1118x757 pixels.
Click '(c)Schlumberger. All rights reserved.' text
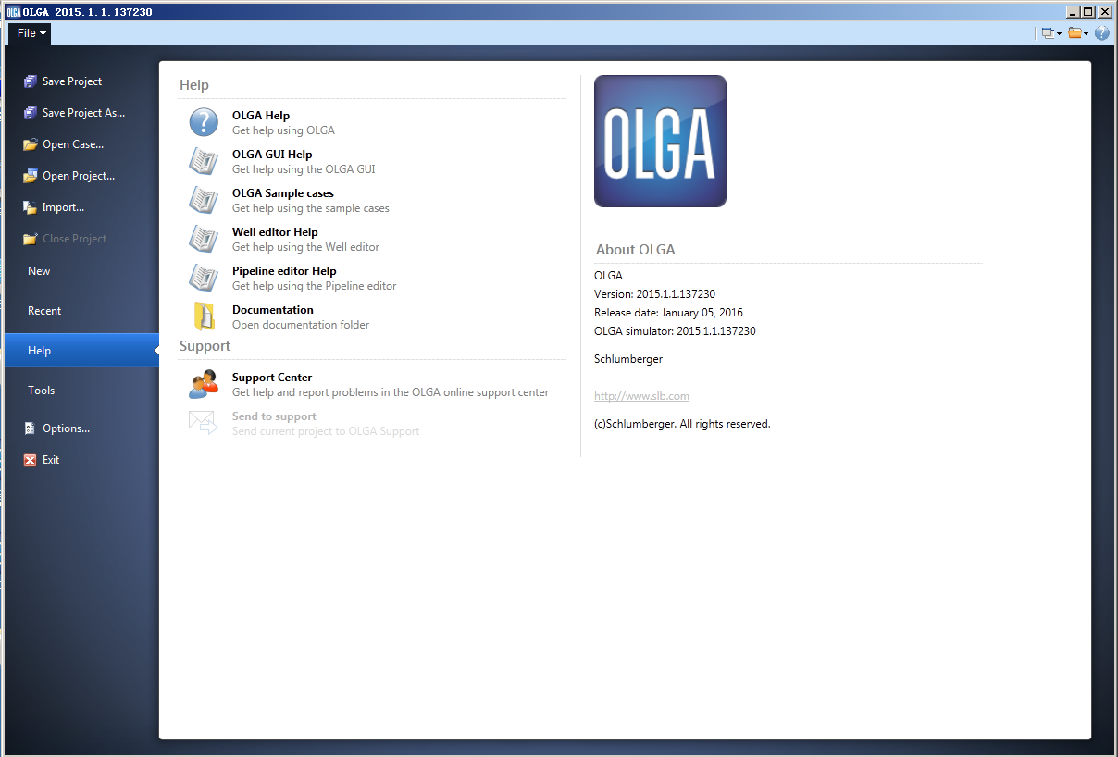pos(682,424)
